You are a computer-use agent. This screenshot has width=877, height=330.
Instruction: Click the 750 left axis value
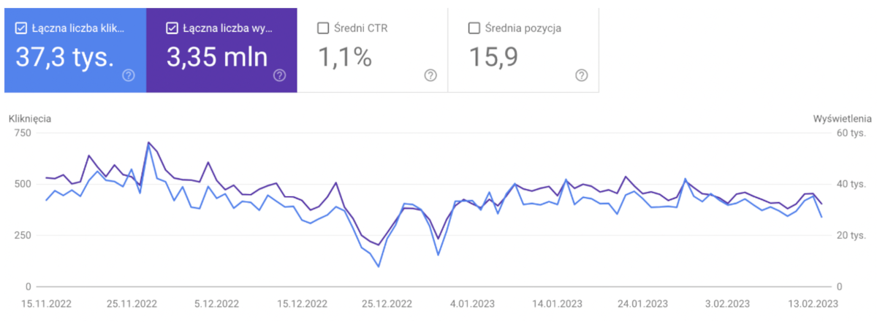(x=23, y=133)
